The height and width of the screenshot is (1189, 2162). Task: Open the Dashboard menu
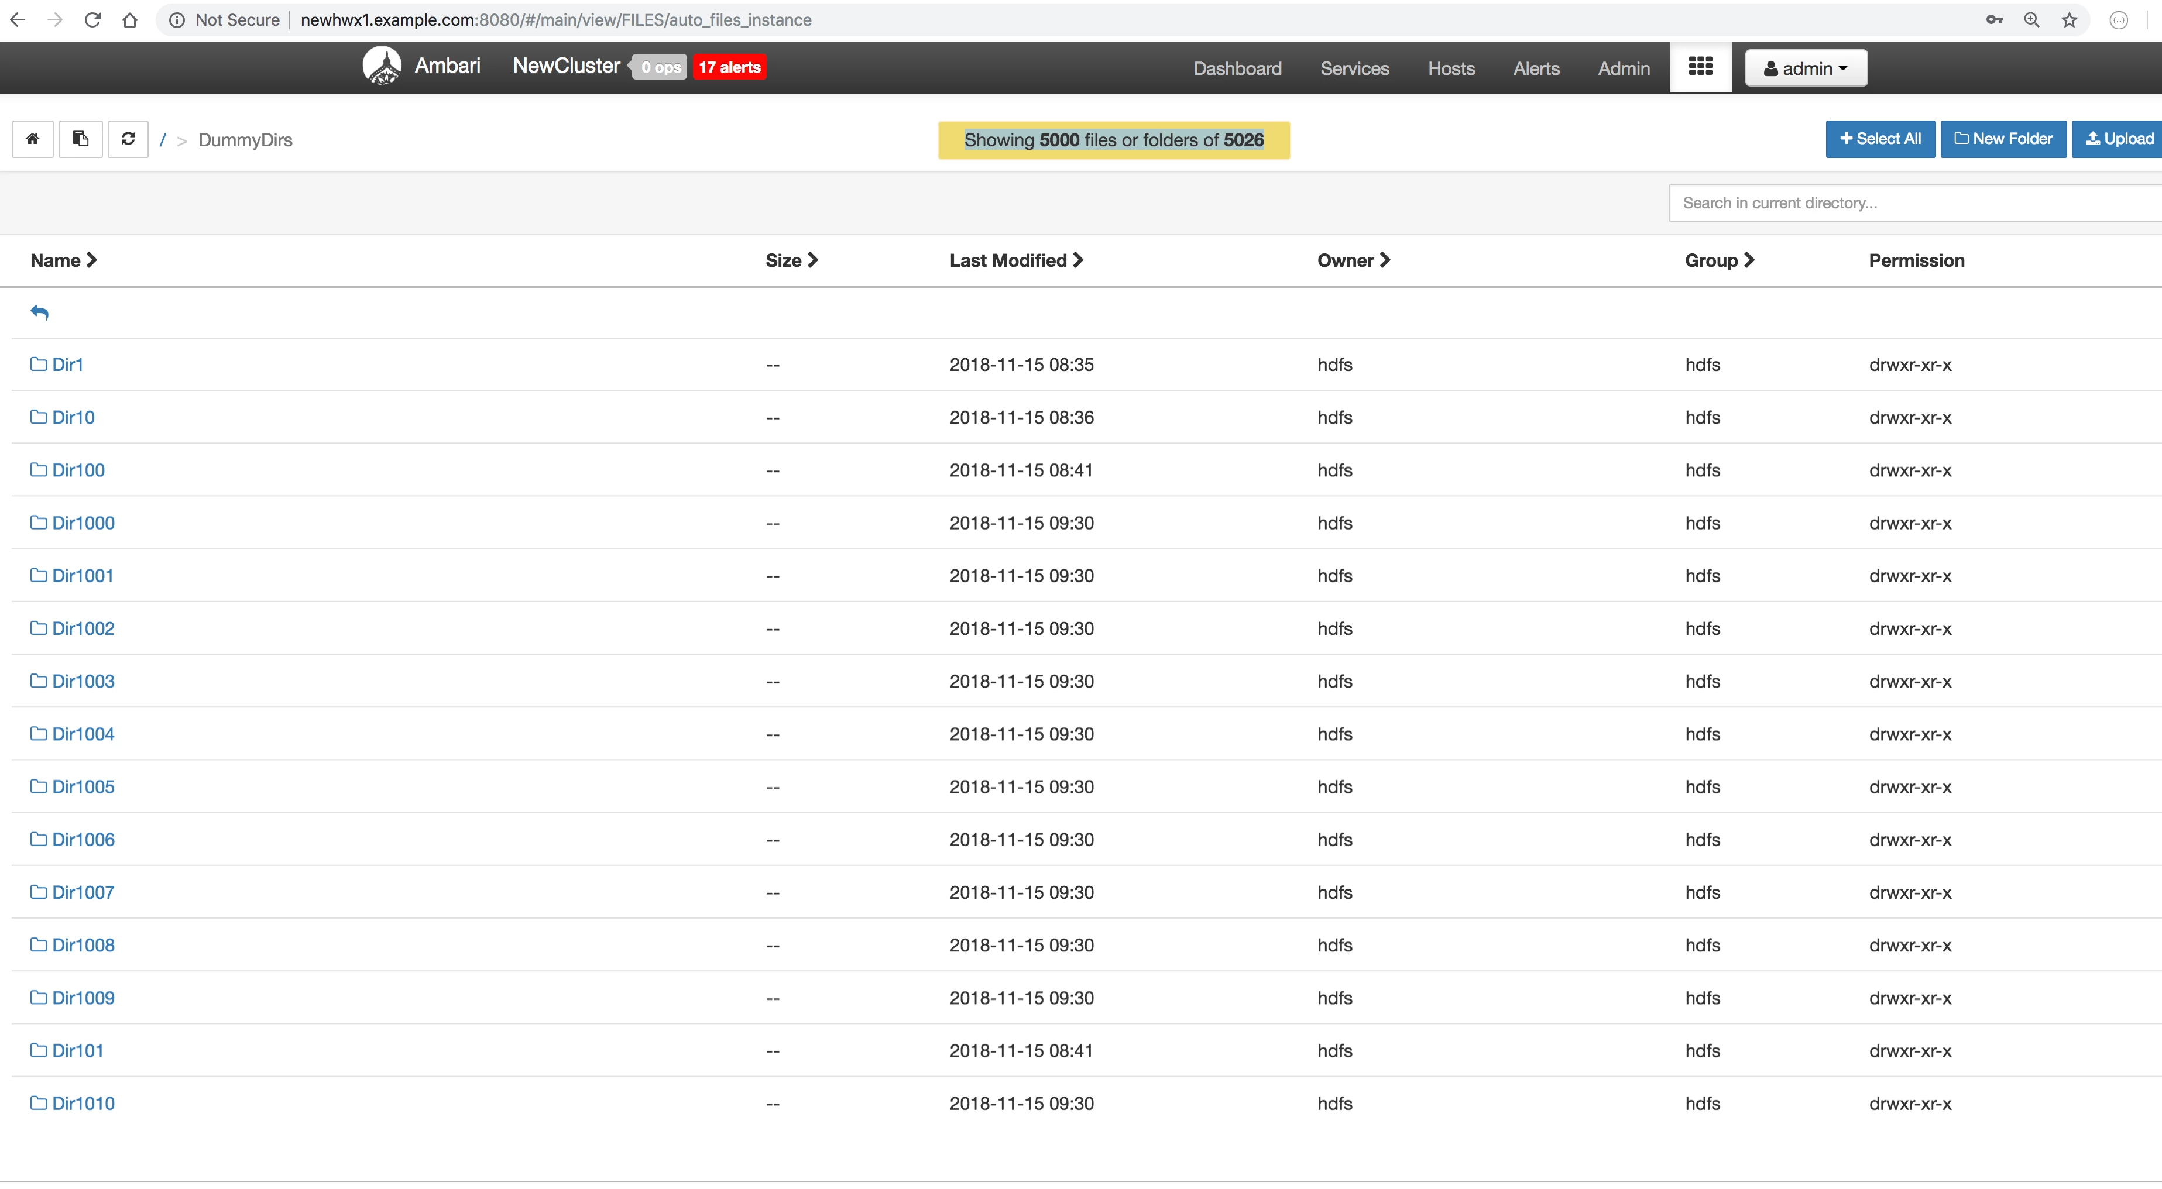[x=1238, y=69]
